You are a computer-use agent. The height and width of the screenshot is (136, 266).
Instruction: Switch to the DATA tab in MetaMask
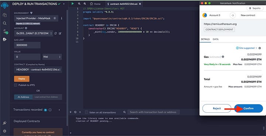tap(216, 39)
